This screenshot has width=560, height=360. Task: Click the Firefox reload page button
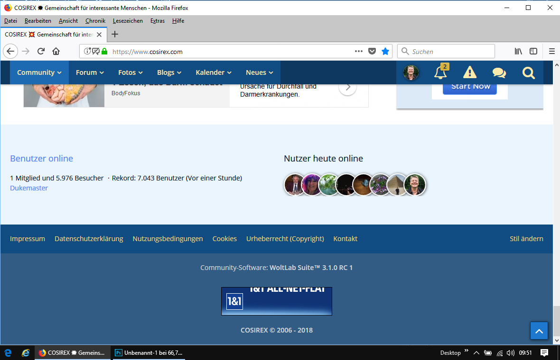[41, 52]
